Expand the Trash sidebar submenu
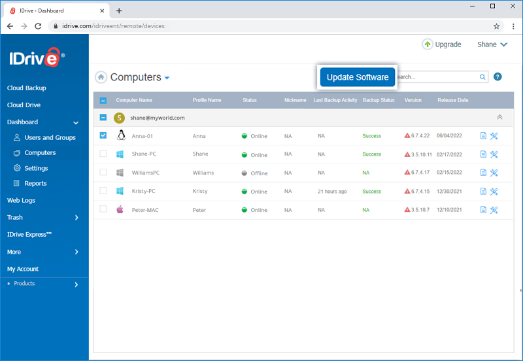 coord(76,218)
